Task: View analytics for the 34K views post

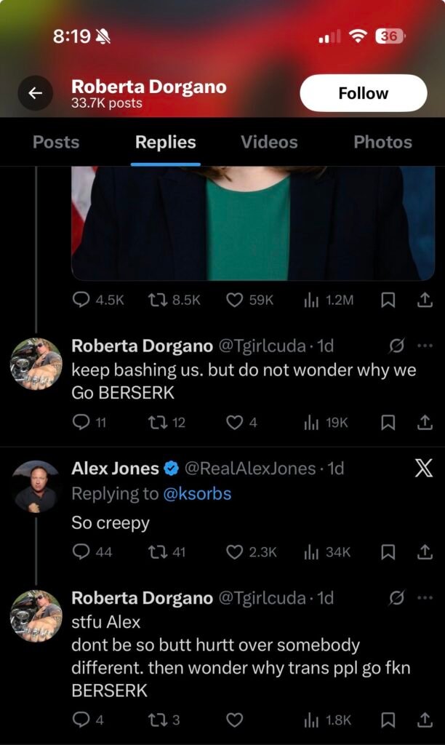Action: tap(311, 552)
